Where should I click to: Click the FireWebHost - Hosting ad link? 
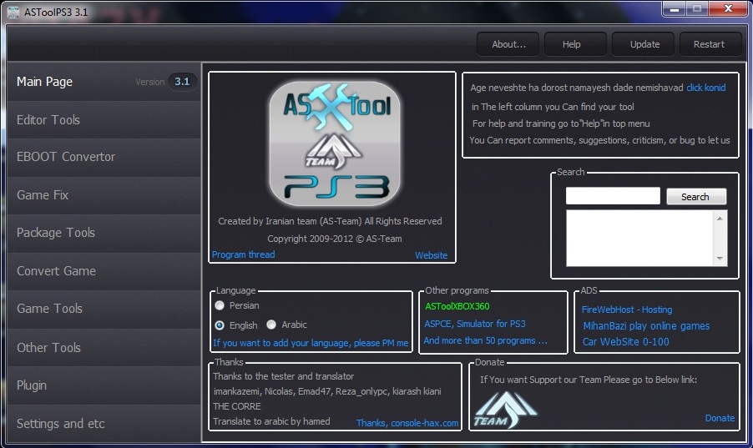(627, 310)
